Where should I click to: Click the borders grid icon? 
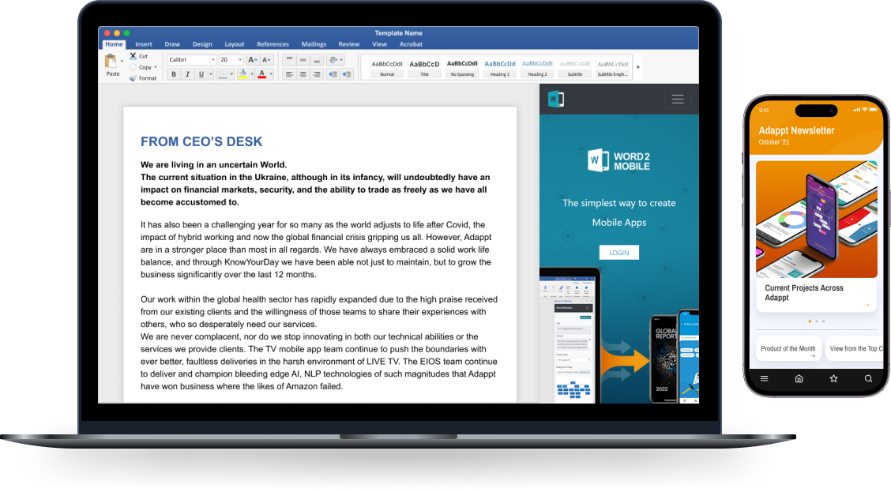[224, 74]
